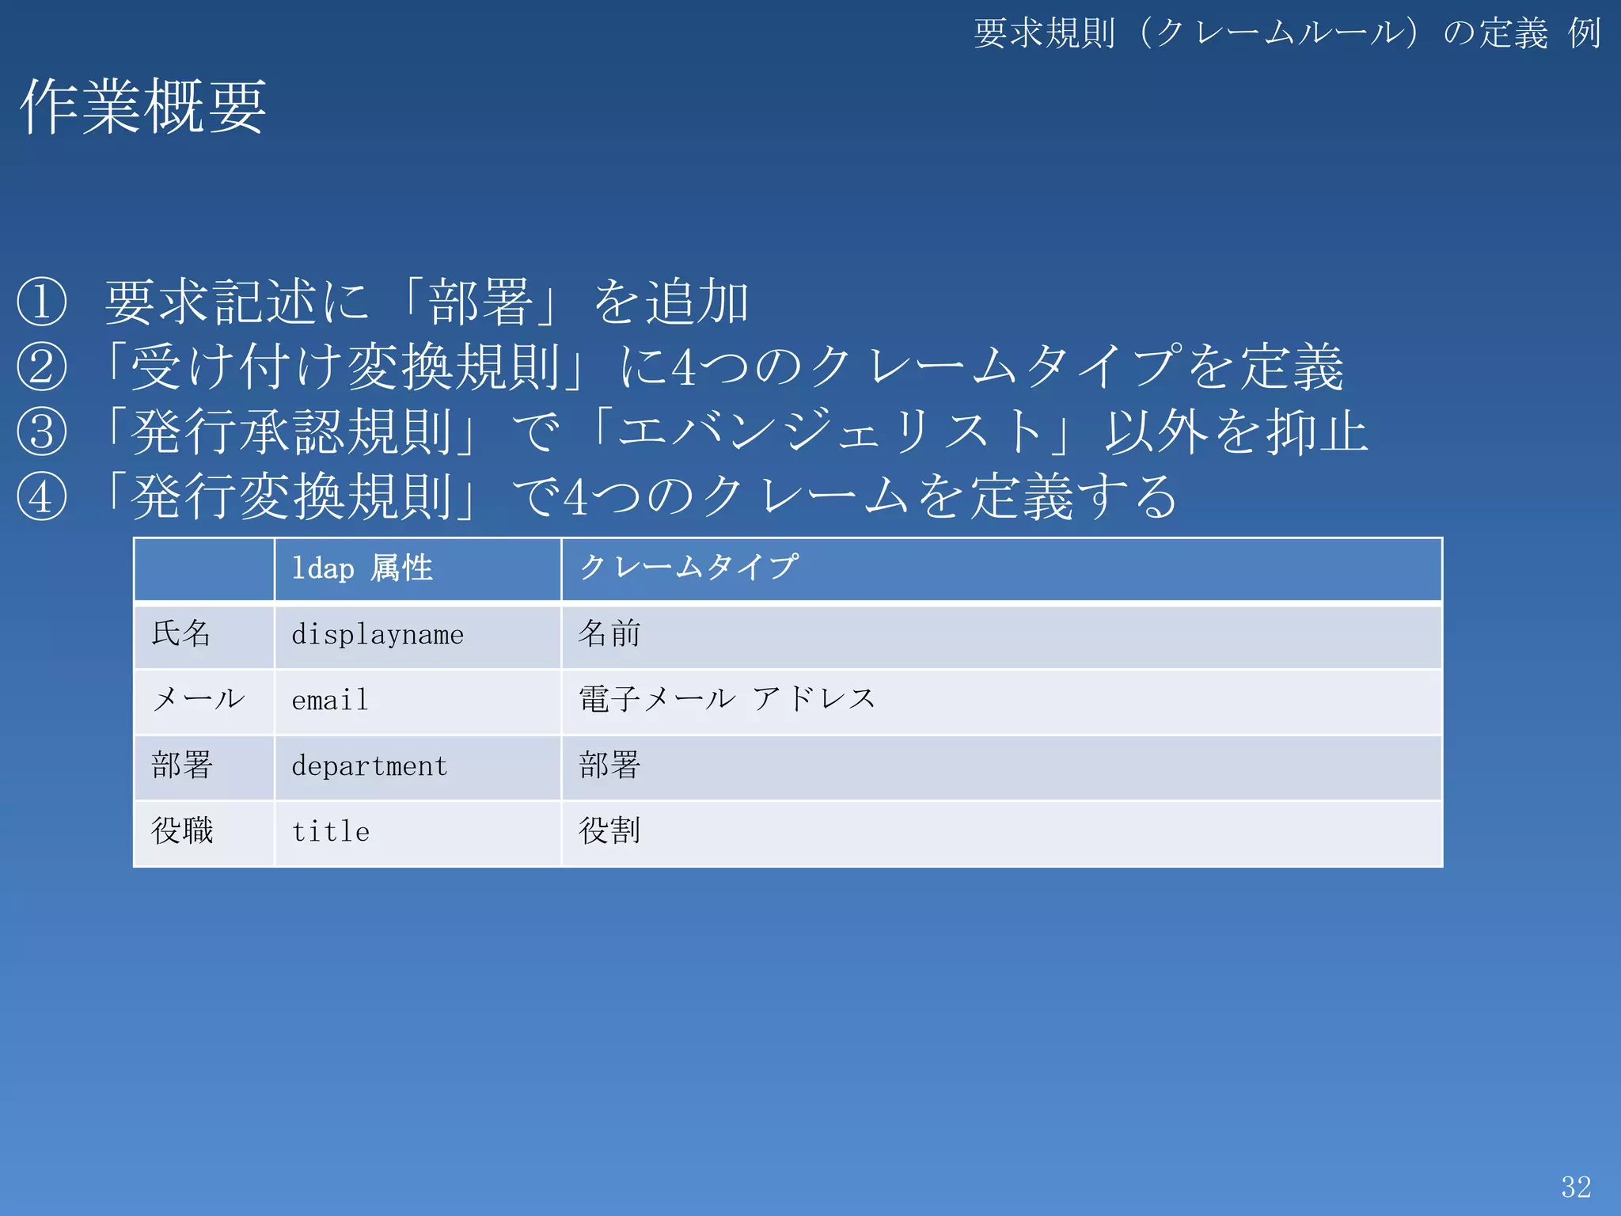
Task: Click the cell displayname
Action: point(418,636)
